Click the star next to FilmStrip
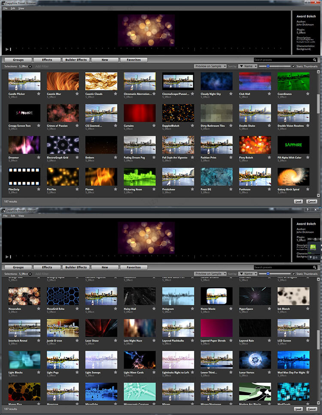 (x=39, y=189)
